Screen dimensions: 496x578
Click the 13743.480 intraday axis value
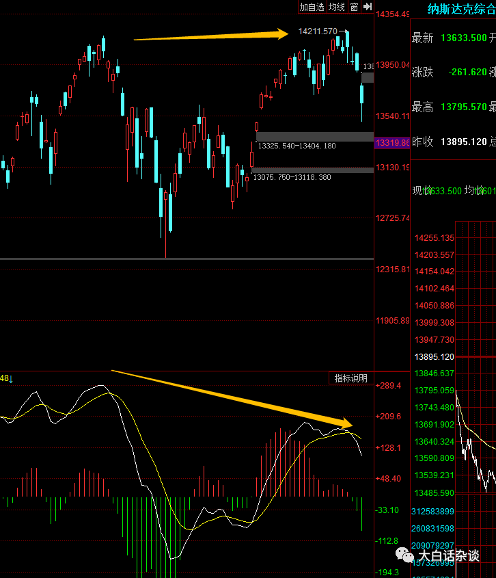coord(435,408)
